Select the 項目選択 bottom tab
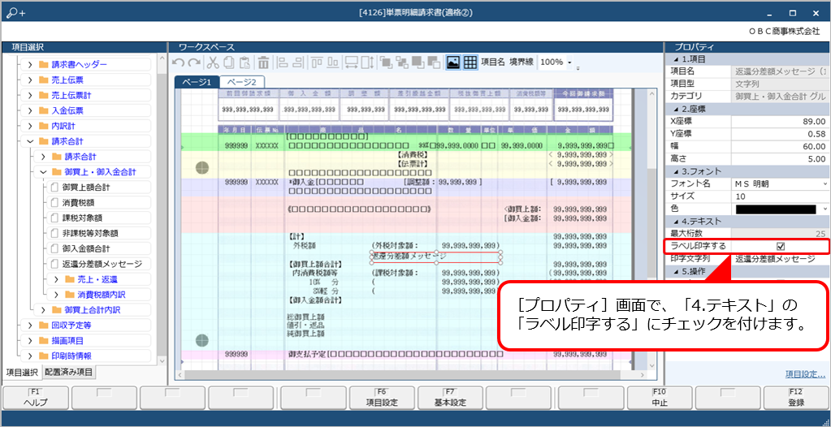The width and height of the screenshot is (831, 427). point(21,372)
